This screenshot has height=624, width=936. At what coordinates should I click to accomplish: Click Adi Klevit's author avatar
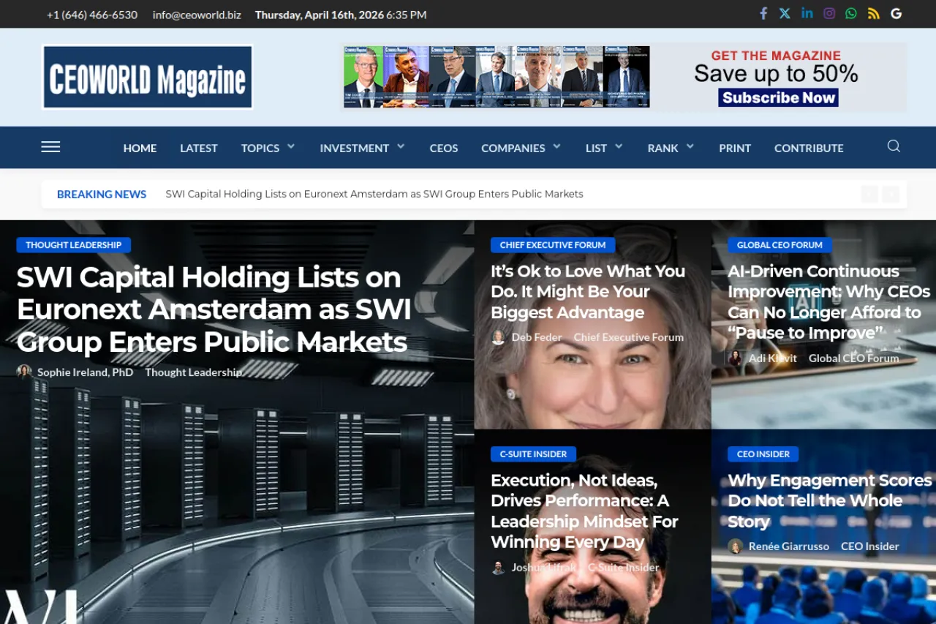(x=735, y=358)
